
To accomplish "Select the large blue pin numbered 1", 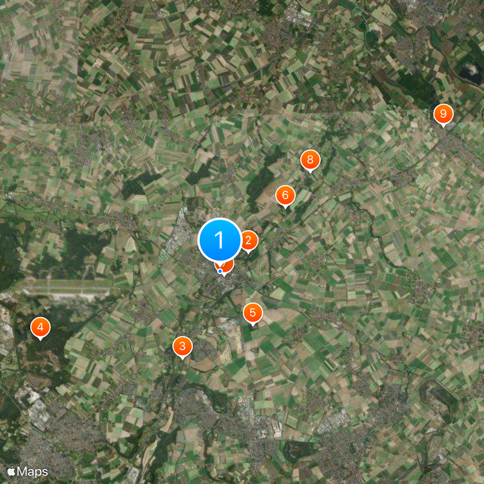I will 220,240.
